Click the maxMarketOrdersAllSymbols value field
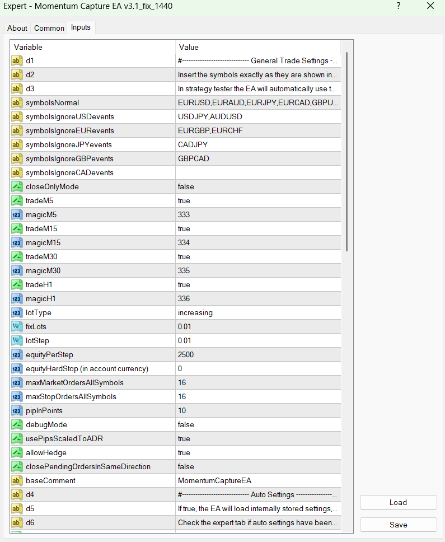 click(x=257, y=382)
